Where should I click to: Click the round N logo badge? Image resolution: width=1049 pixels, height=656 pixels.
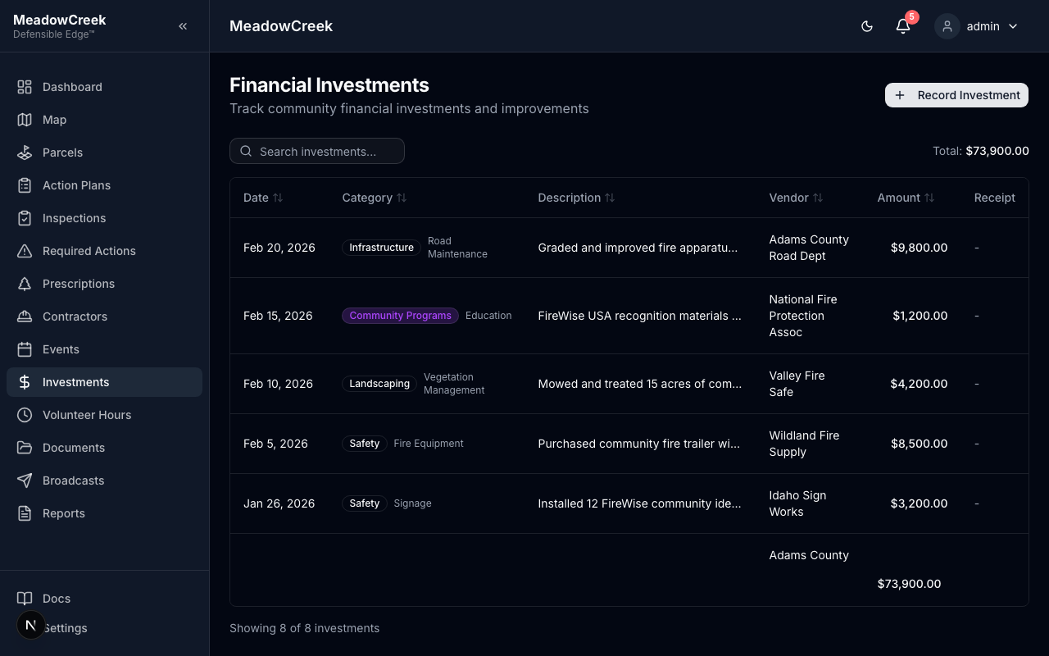coord(31,625)
